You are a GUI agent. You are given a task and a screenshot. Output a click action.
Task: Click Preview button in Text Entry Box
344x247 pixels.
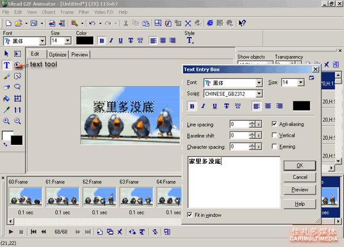coord(300,190)
